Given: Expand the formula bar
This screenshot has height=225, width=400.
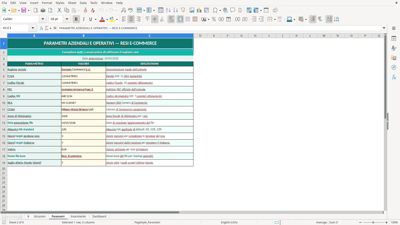Looking at the screenshot, I should pyautogui.click(x=384, y=28).
